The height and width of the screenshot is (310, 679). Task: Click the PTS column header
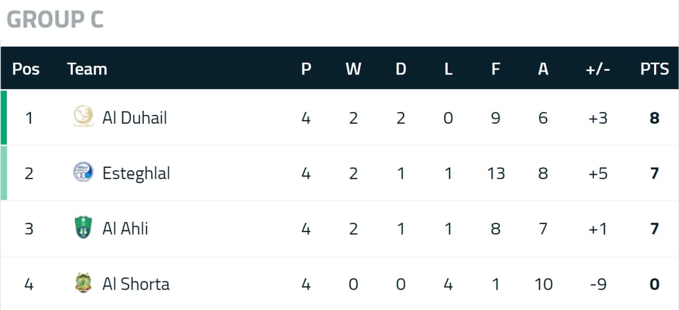[655, 69]
